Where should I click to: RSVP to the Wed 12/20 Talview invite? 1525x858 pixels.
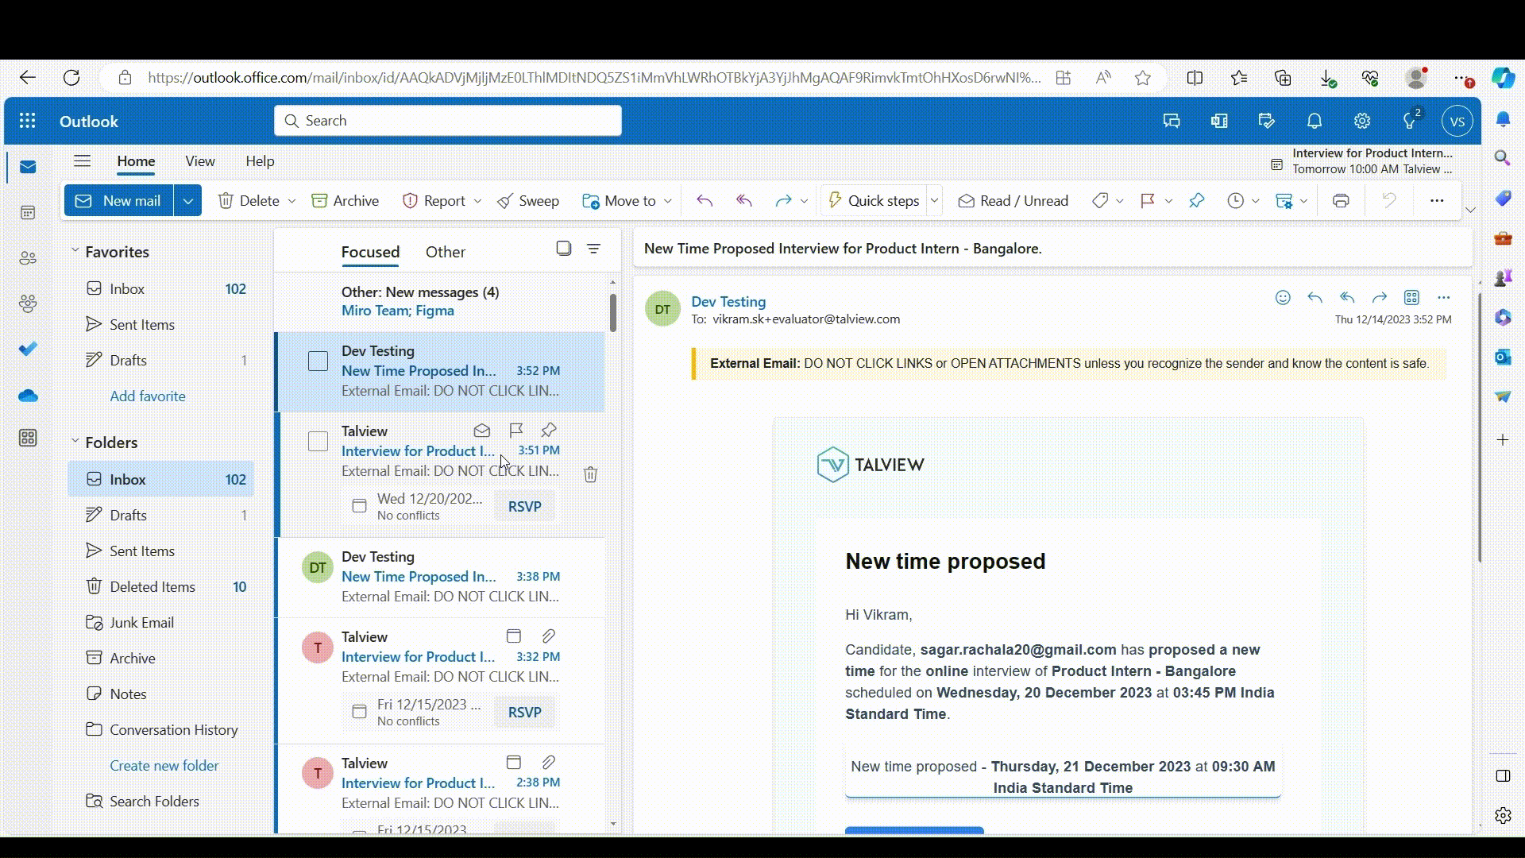tap(524, 506)
